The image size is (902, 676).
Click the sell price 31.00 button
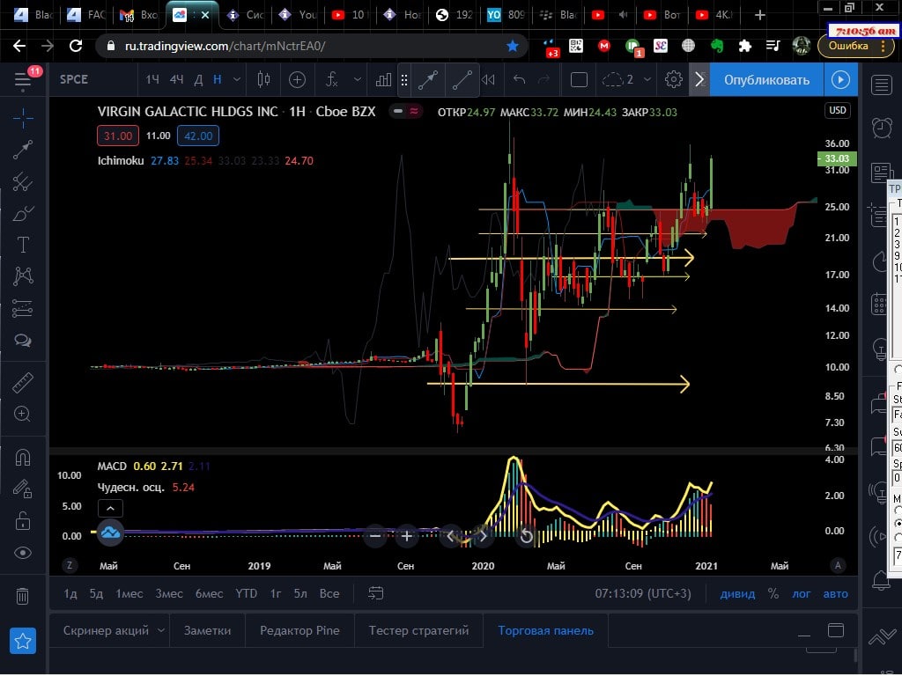pos(118,136)
